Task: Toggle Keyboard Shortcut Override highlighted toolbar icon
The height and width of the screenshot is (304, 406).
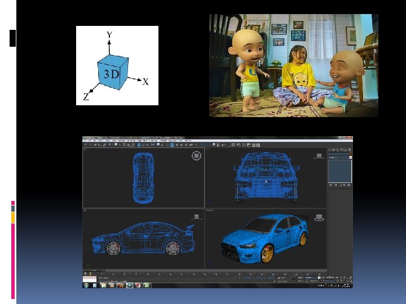Action: [x=171, y=145]
